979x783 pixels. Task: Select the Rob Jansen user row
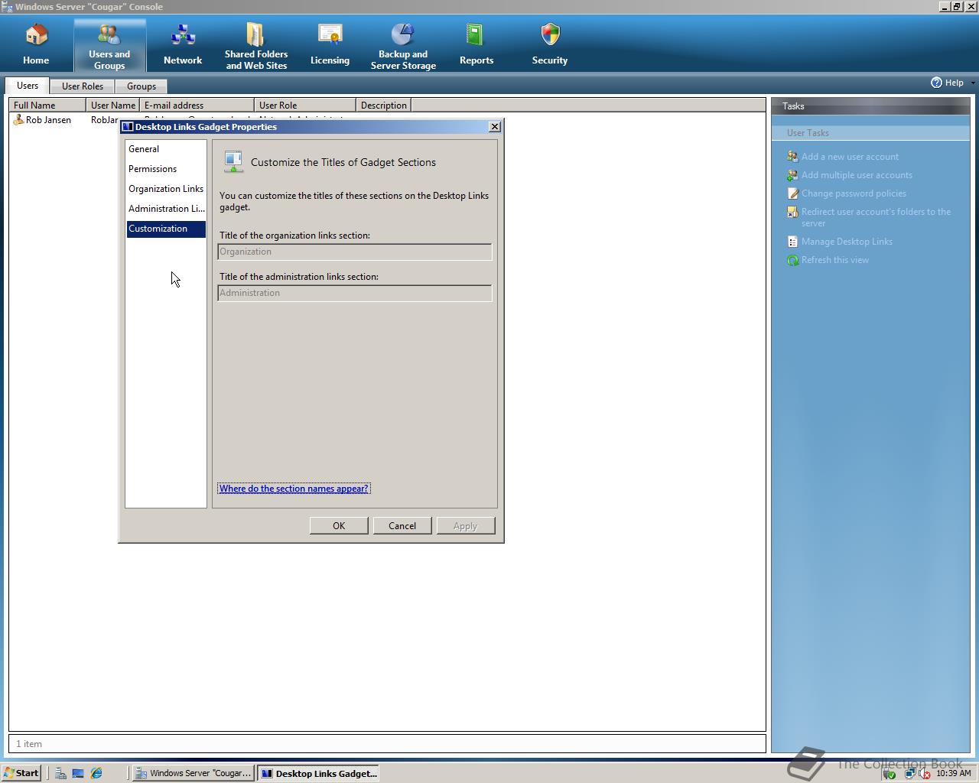tap(387, 120)
